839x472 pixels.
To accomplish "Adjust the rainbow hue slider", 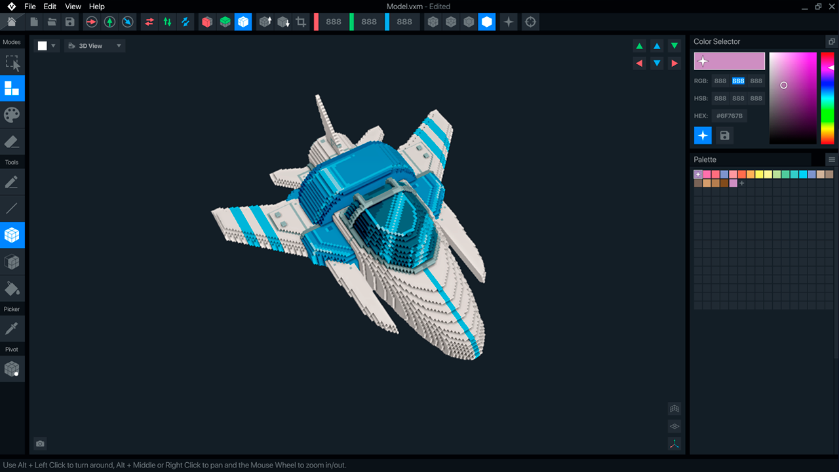I will (827, 98).
